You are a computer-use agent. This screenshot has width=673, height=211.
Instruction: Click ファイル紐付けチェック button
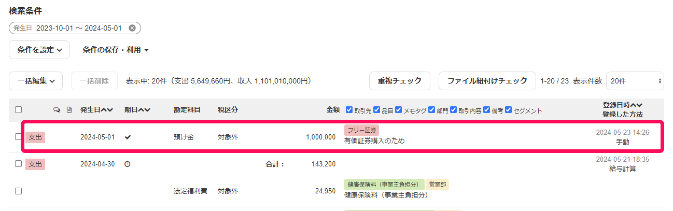pyautogui.click(x=487, y=81)
